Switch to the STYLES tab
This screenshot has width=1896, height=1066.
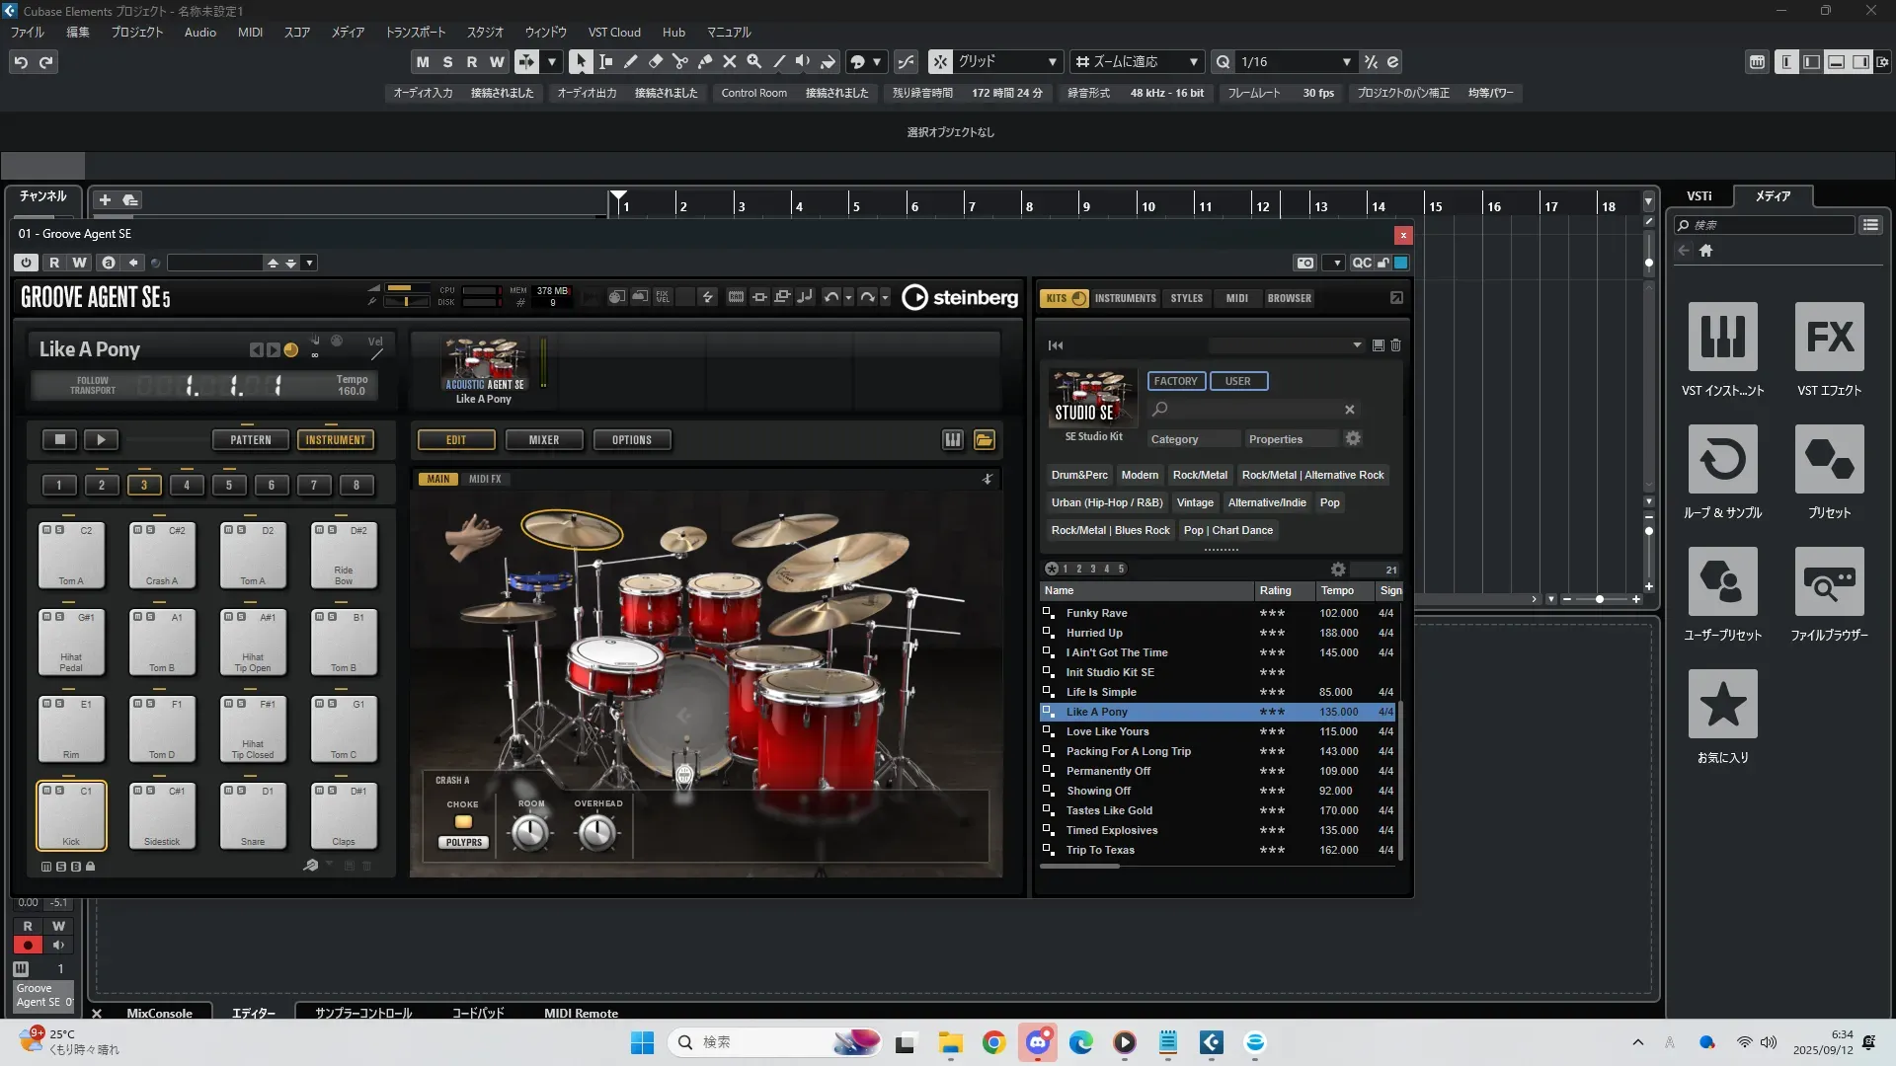pyautogui.click(x=1186, y=298)
